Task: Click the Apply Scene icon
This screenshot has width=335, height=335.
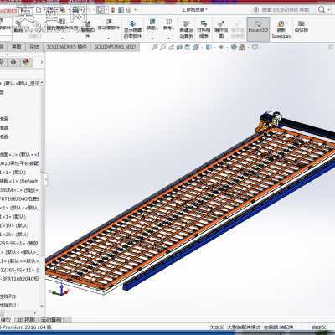Action: click(242, 48)
